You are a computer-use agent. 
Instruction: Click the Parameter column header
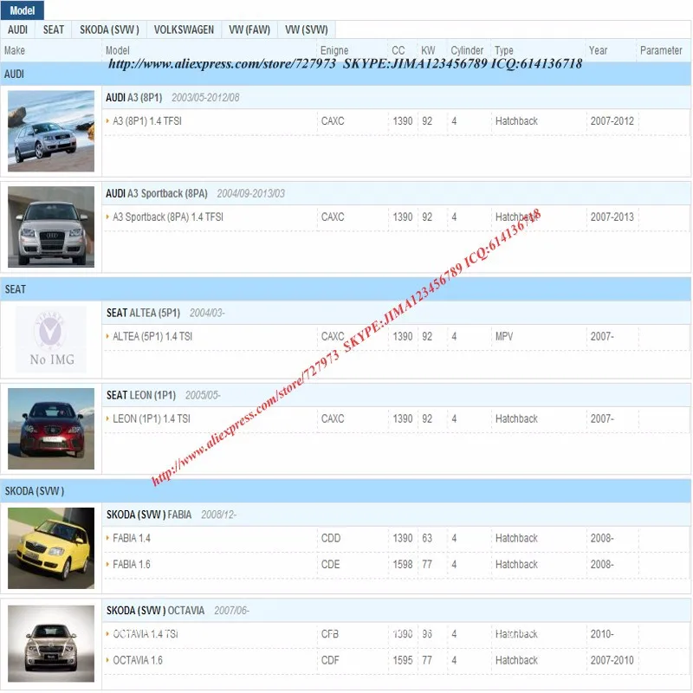coord(661,50)
